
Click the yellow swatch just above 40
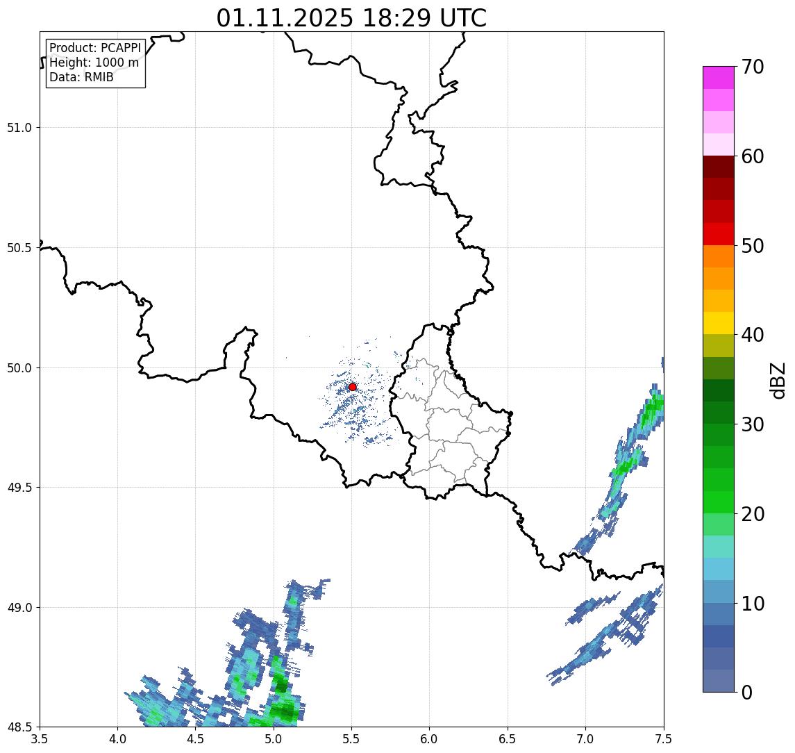[x=719, y=323]
